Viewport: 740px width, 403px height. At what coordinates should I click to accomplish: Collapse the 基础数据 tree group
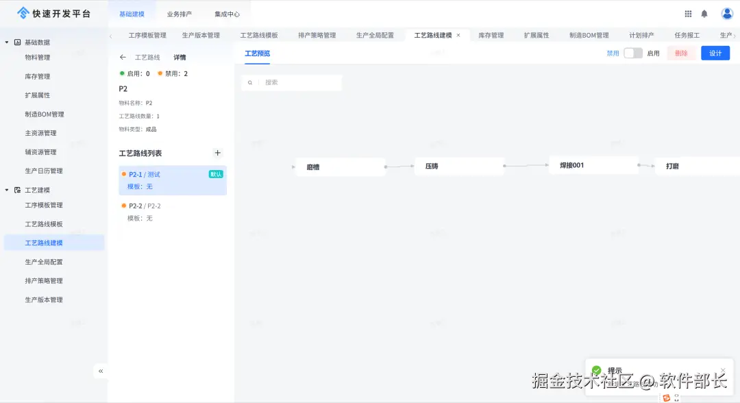(x=7, y=42)
